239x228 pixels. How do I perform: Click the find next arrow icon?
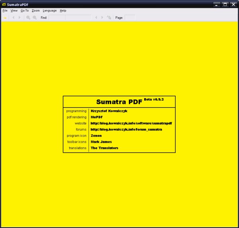[102, 18]
